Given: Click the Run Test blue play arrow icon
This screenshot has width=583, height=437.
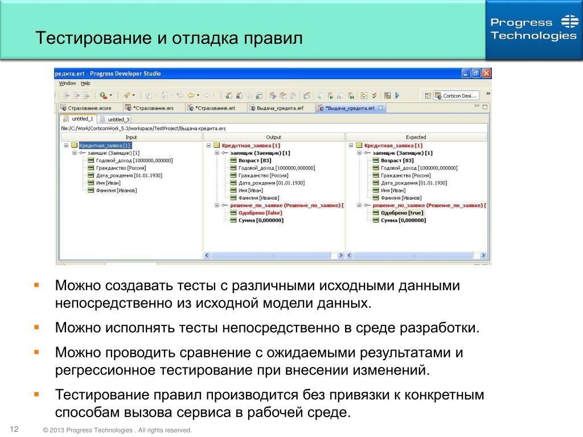Looking at the screenshot, I should pos(397,96).
